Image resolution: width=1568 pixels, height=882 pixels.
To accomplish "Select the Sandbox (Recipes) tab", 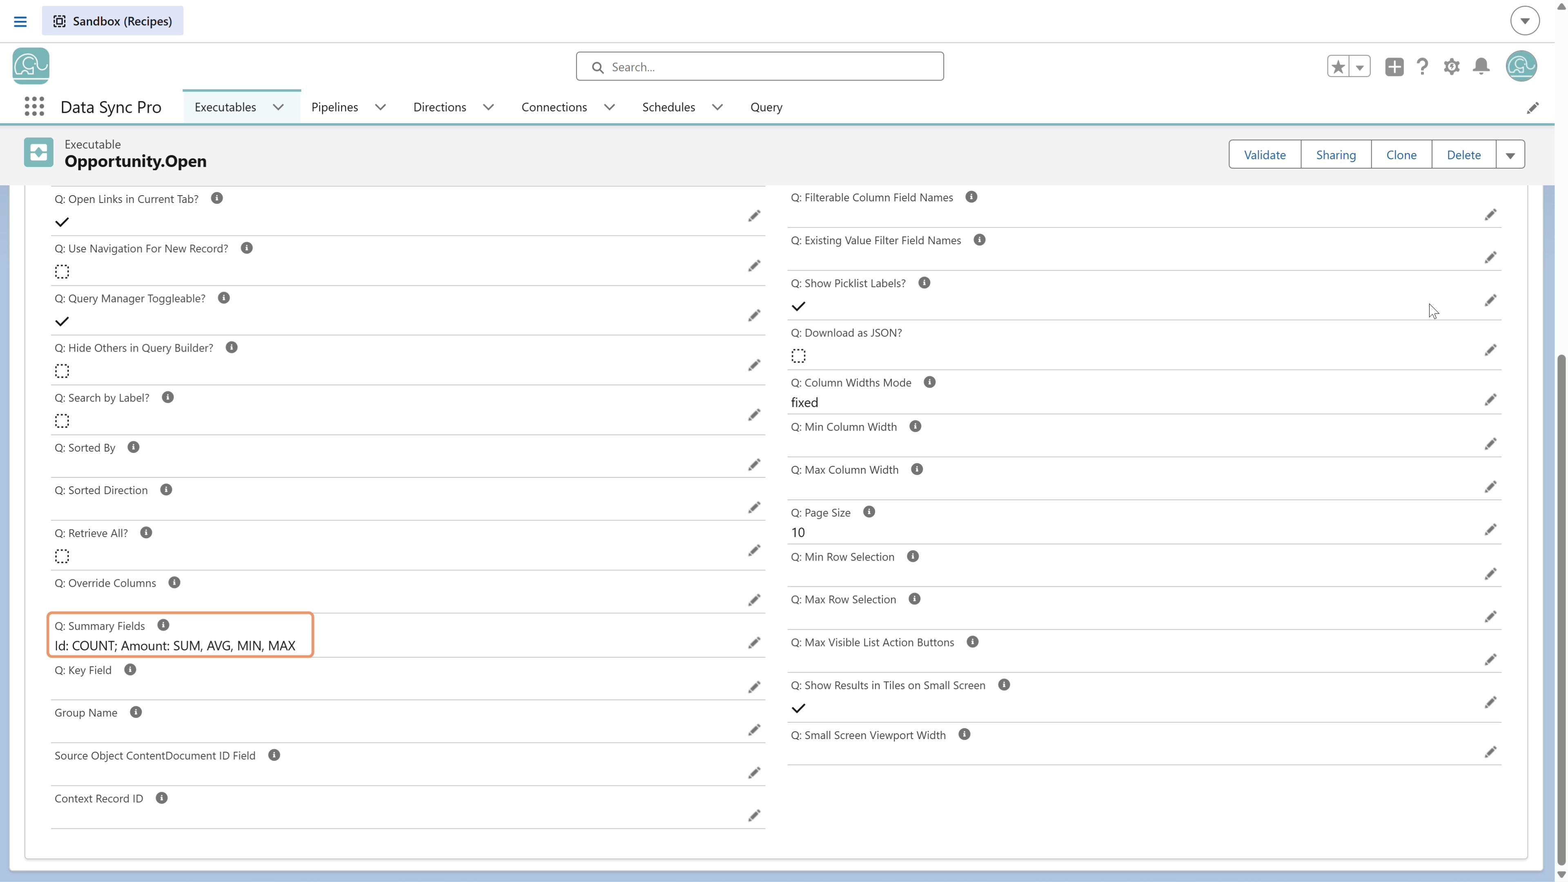I will point(113,21).
